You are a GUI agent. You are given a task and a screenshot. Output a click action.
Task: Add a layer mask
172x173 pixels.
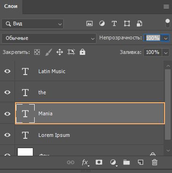[99, 162]
